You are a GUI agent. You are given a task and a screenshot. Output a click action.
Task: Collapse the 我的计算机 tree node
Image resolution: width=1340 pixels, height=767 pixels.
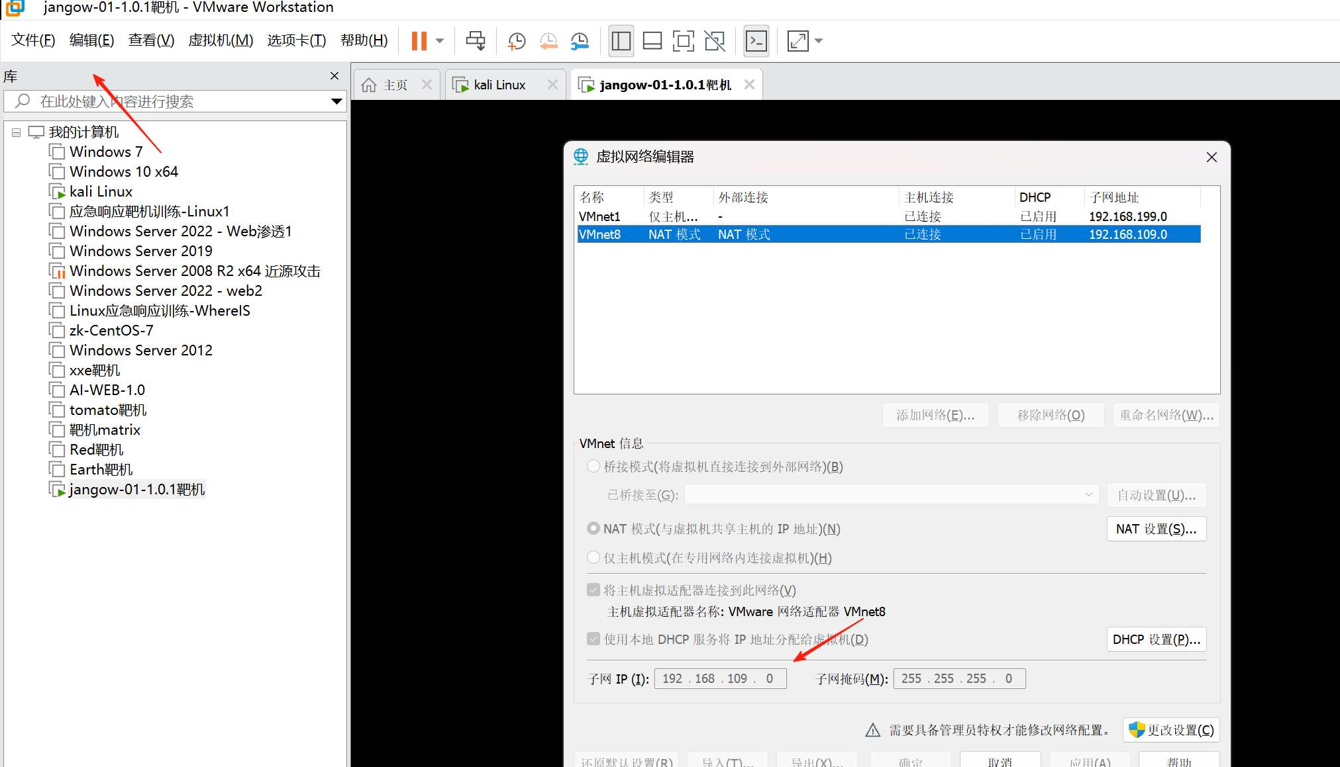point(16,132)
